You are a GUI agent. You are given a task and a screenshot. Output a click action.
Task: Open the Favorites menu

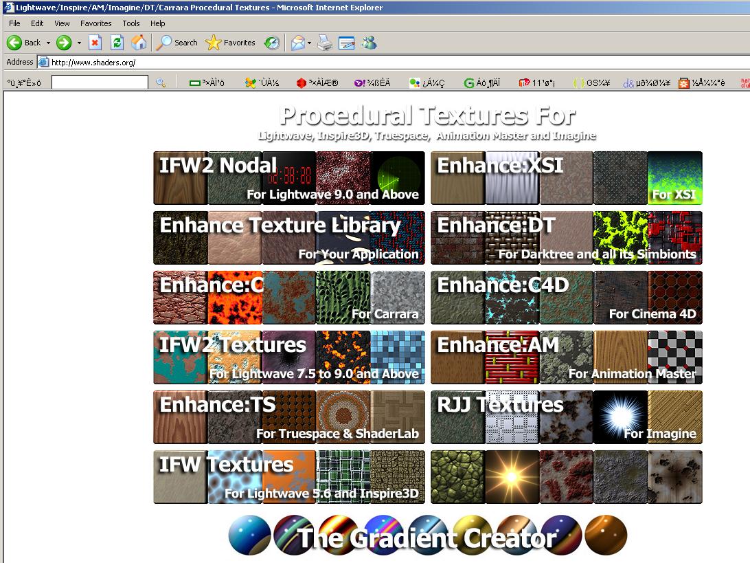(x=95, y=23)
